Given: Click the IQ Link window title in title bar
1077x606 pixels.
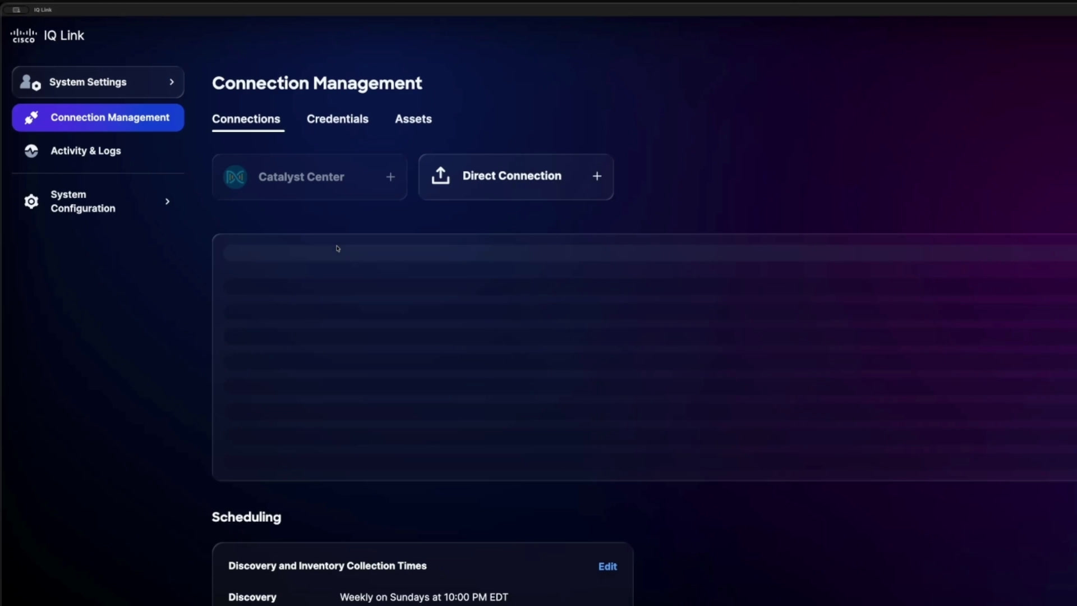Looking at the screenshot, I should click(x=43, y=10).
